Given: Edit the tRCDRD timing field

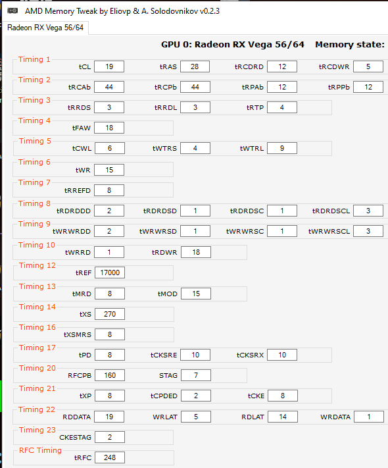Looking at the screenshot, I should tap(282, 66).
